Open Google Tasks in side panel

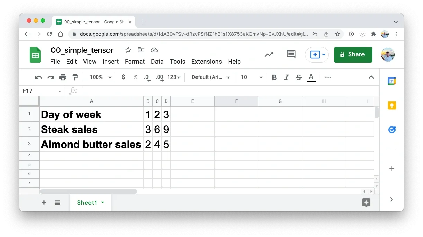click(x=392, y=130)
